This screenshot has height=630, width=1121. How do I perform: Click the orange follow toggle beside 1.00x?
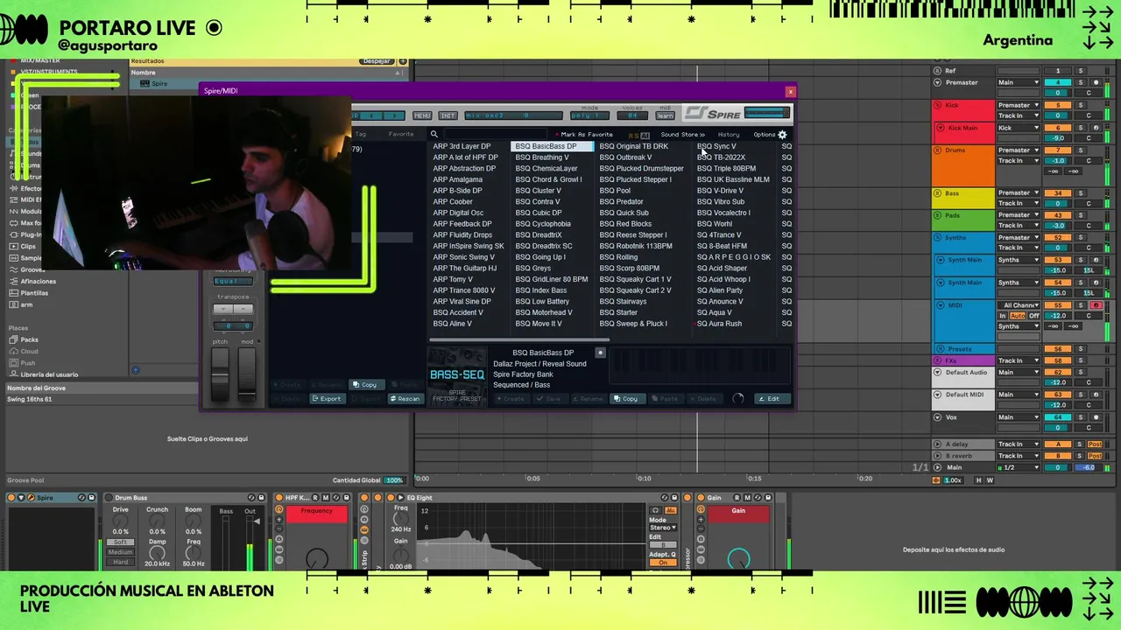[936, 480]
